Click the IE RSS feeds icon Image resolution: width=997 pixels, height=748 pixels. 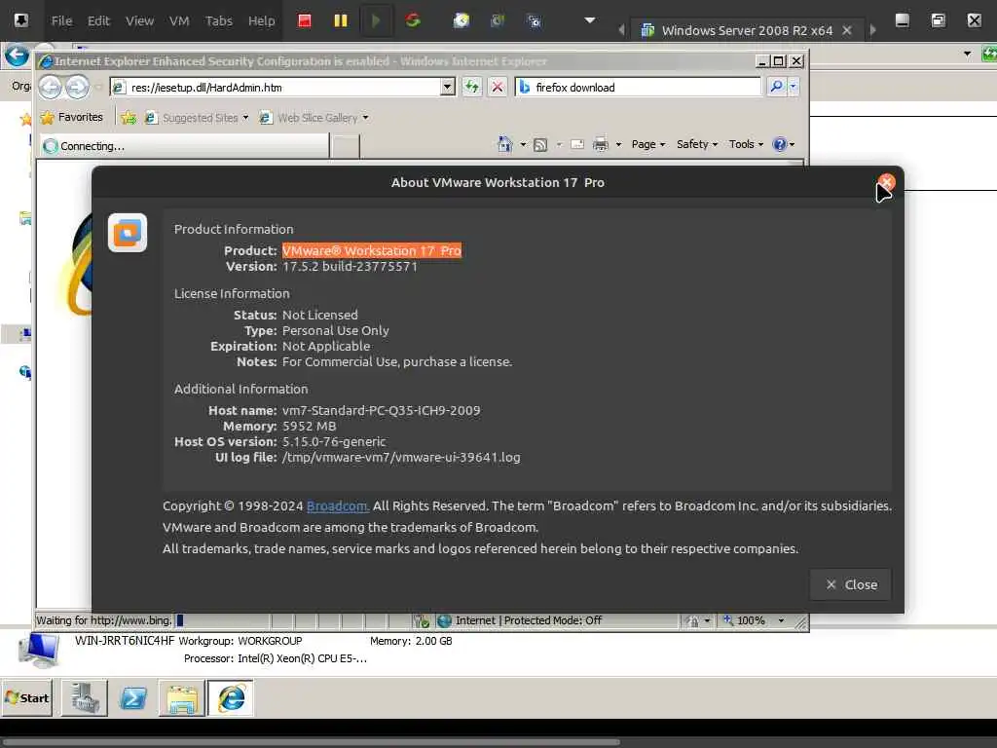tap(540, 144)
